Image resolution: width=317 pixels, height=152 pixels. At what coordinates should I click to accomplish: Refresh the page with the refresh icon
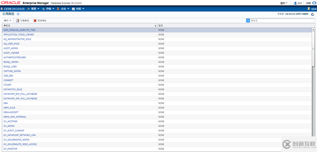pyautogui.click(x=313, y=14)
